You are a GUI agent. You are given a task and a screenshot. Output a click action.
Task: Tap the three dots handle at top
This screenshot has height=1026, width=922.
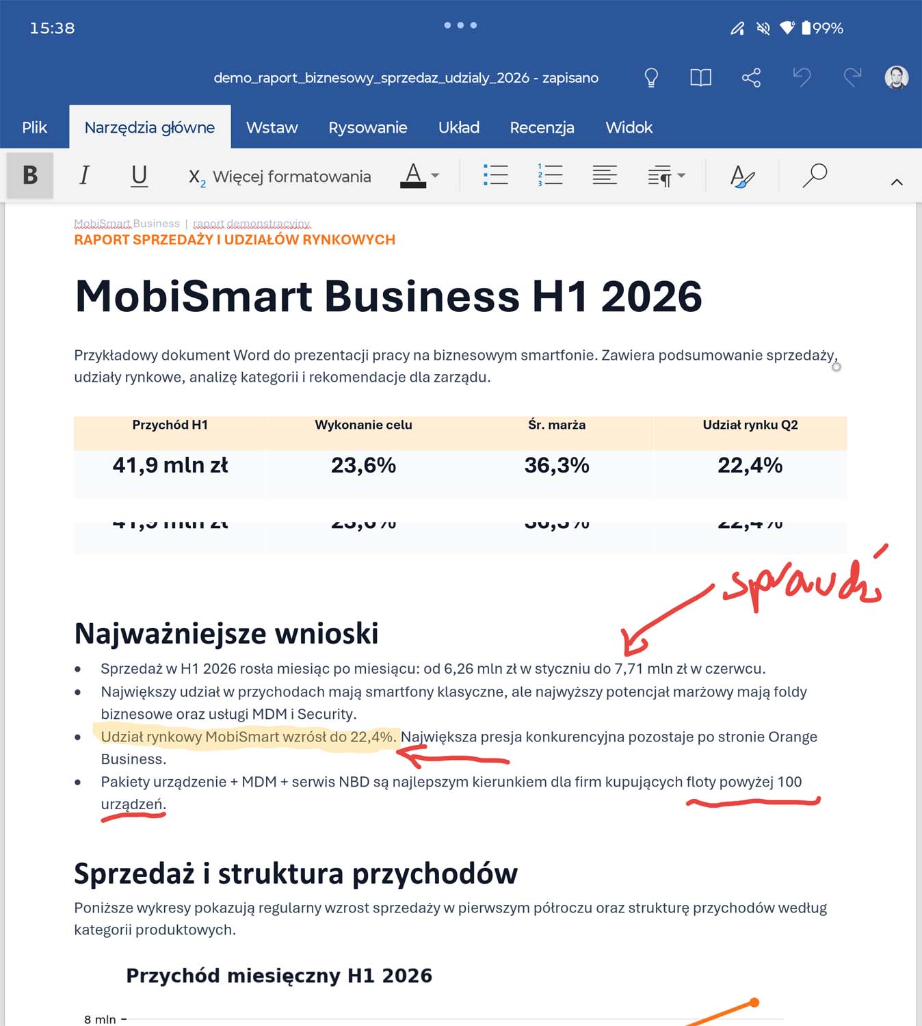coord(460,25)
